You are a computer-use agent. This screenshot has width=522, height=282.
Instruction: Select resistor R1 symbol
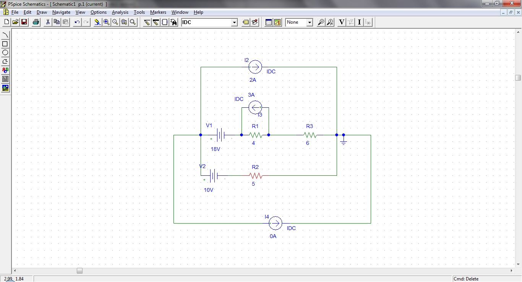255,135
